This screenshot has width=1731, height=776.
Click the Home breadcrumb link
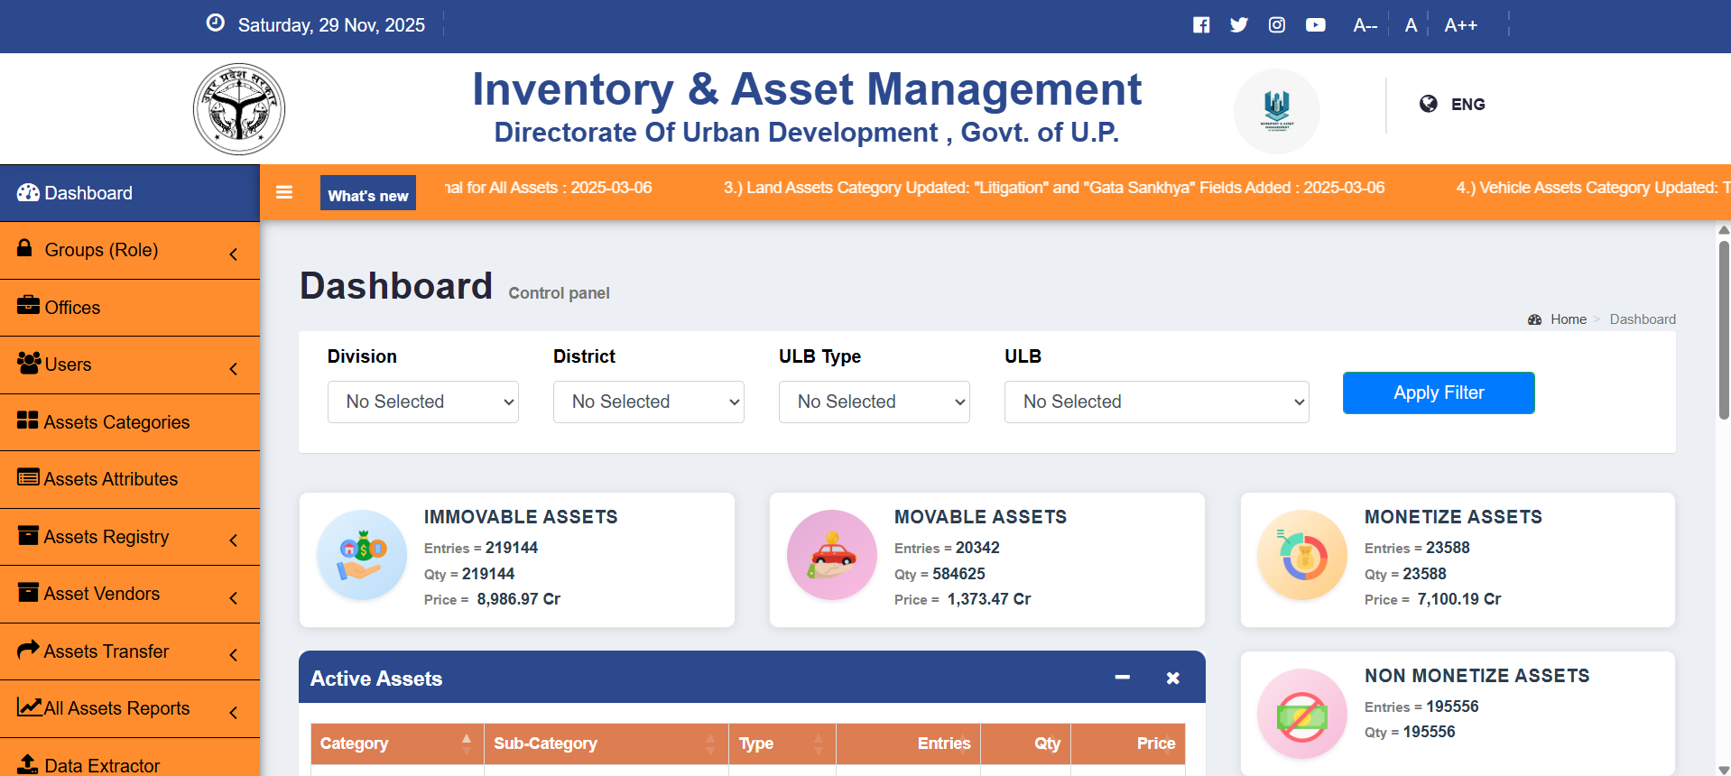tap(1568, 319)
